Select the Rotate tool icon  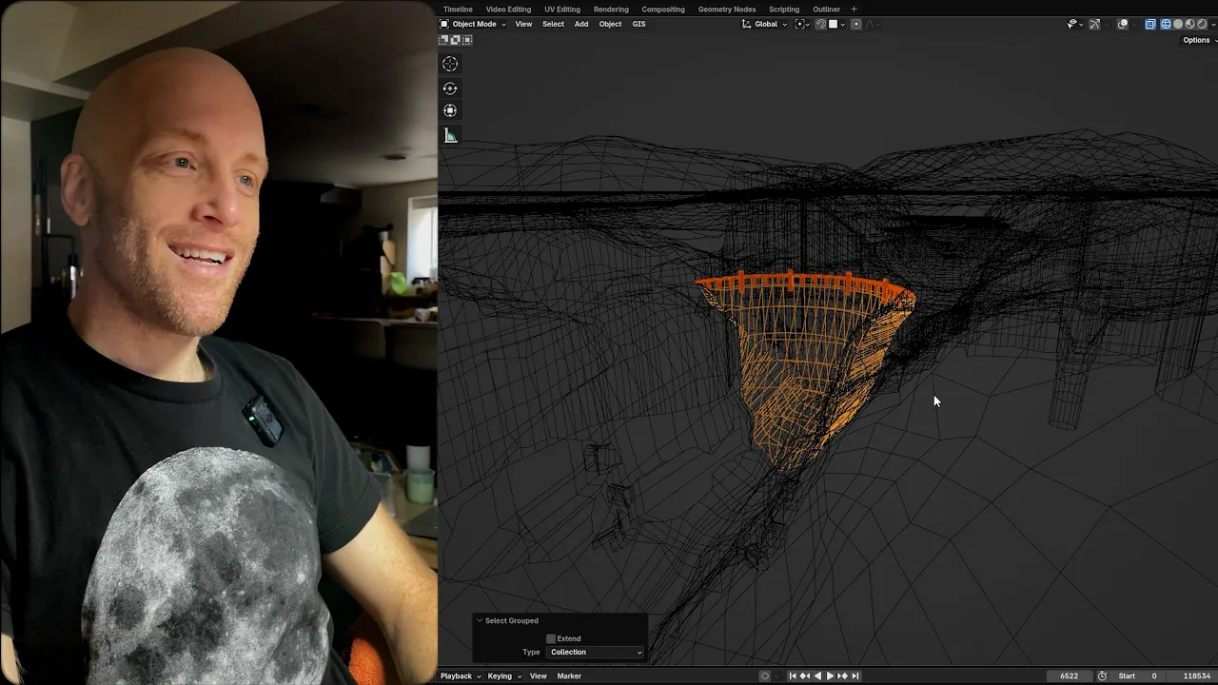click(450, 88)
